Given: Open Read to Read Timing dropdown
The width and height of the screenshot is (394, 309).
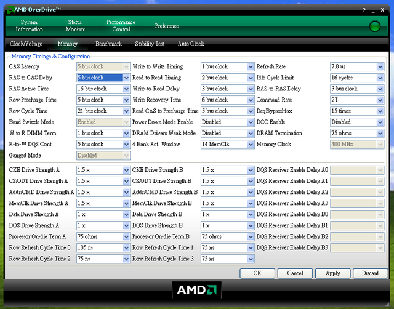Looking at the screenshot, I should (x=227, y=78).
